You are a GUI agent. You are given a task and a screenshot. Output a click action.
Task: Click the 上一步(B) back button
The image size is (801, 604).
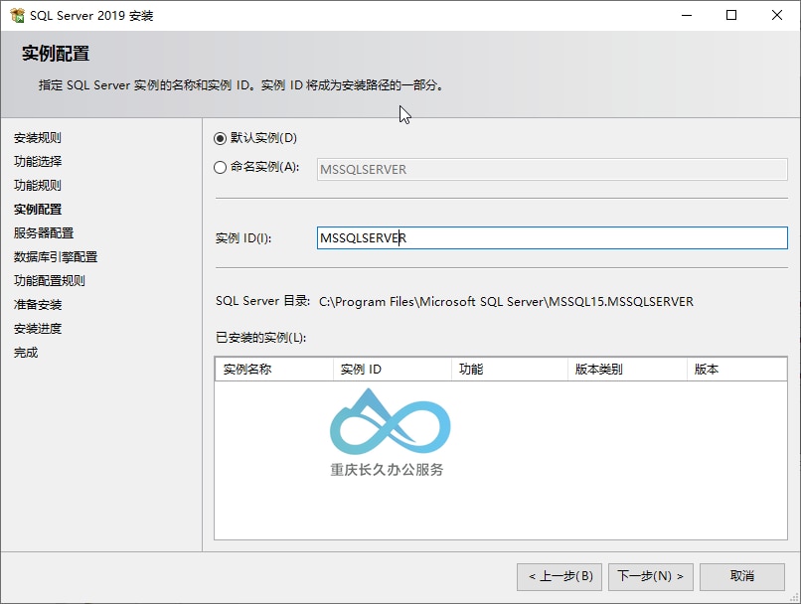pyautogui.click(x=560, y=577)
